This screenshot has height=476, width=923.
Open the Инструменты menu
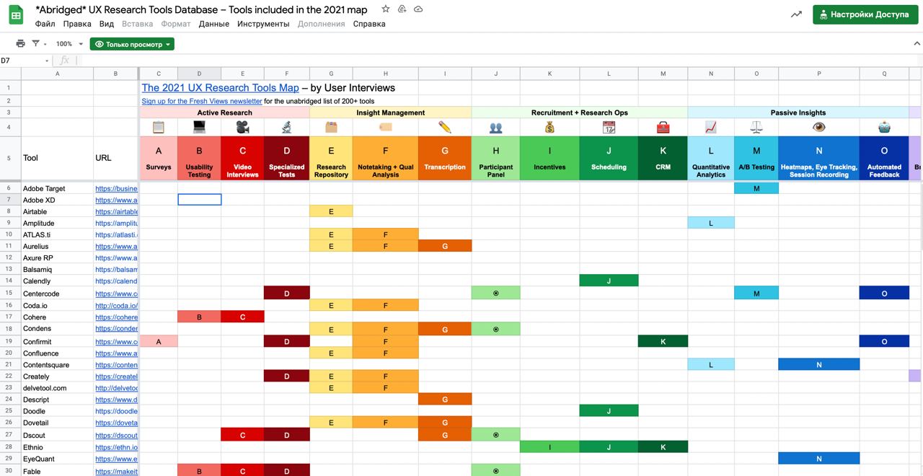click(x=263, y=24)
